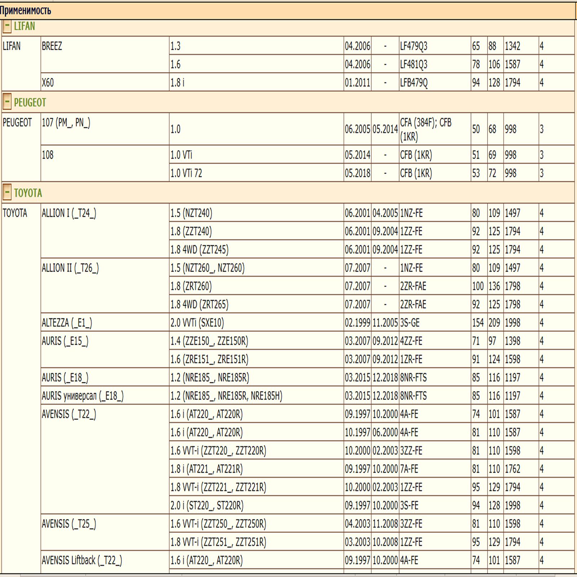Click the 1.0 VTi 72 engine cell

pos(186,173)
